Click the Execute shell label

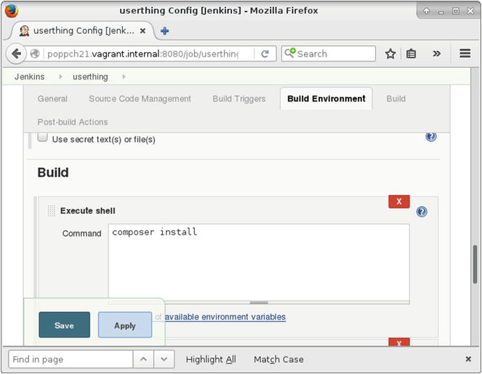[x=88, y=210]
